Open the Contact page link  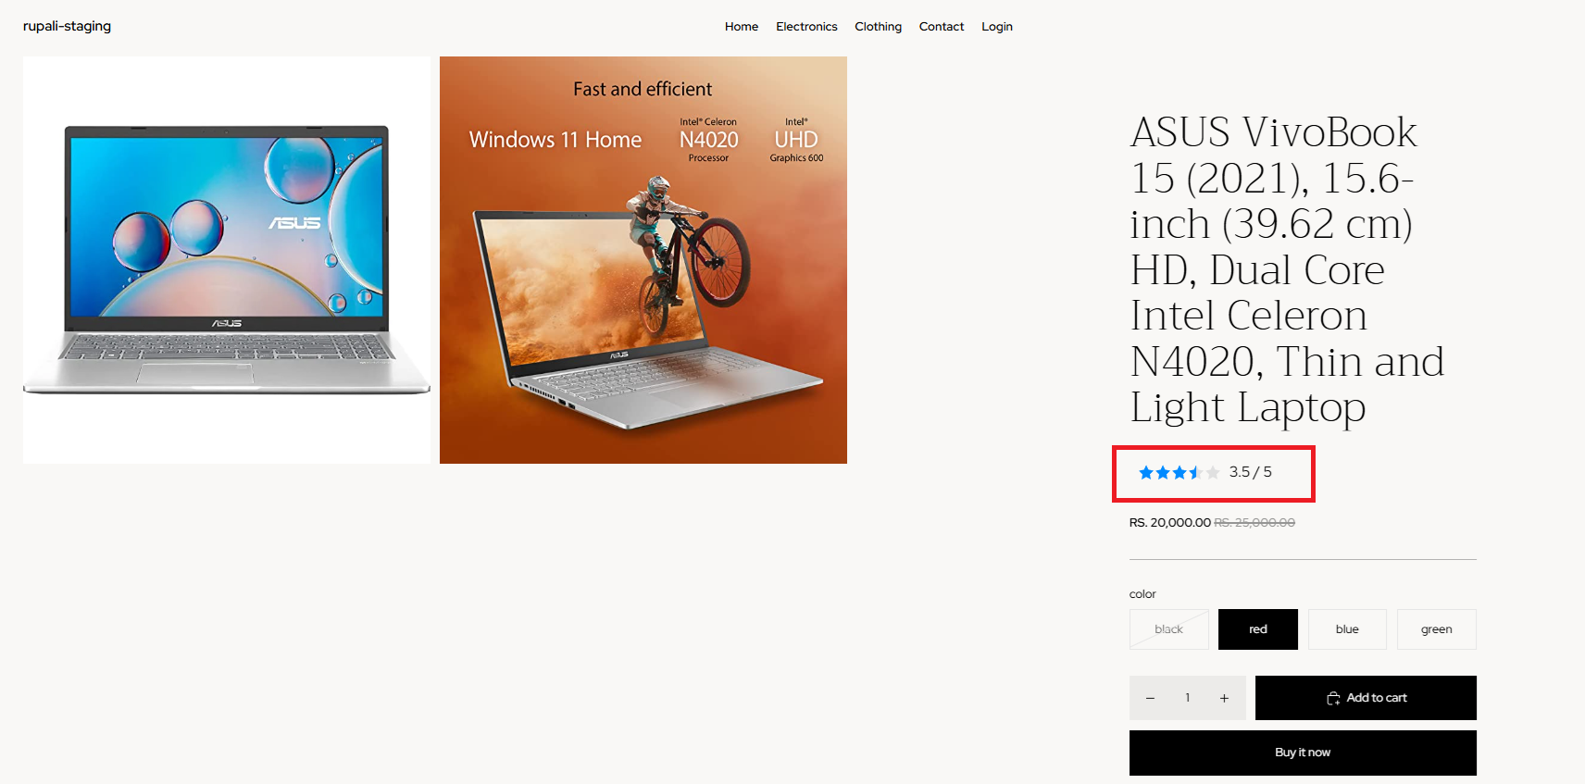942,27
